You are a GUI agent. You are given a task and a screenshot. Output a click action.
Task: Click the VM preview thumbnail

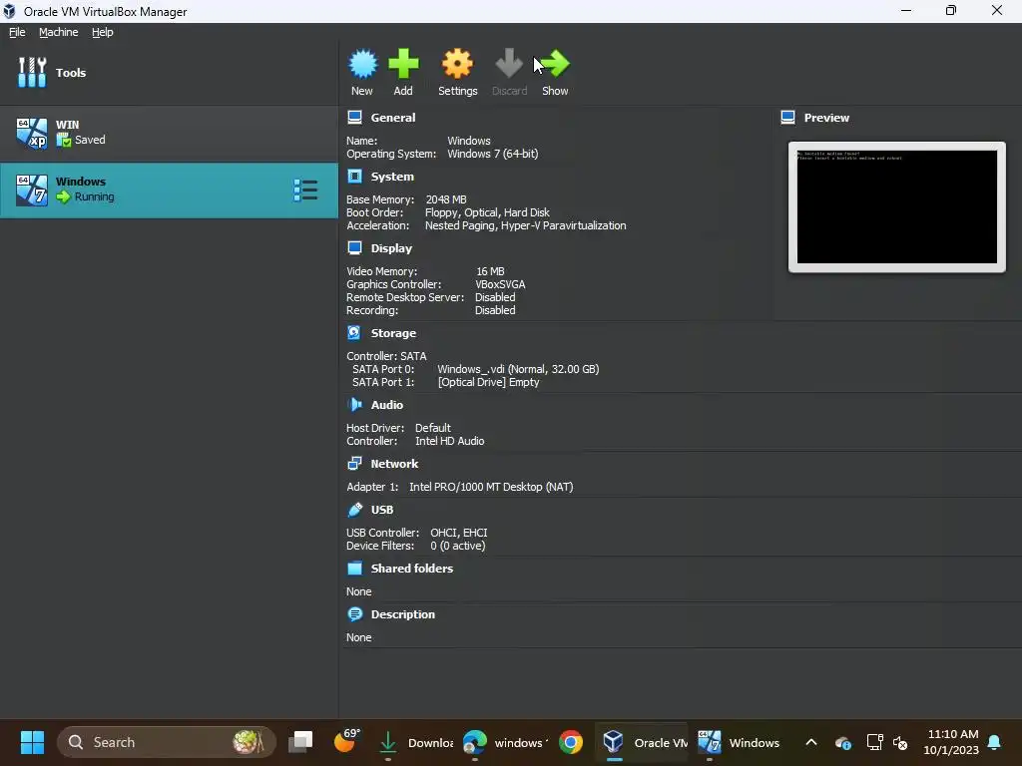[897, 206]
